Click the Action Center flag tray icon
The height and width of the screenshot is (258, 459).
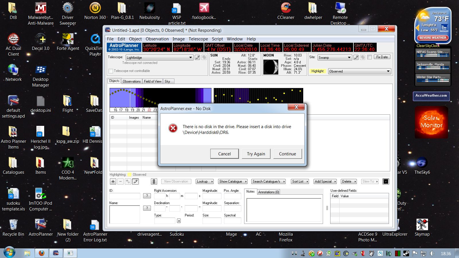point(415,253)
